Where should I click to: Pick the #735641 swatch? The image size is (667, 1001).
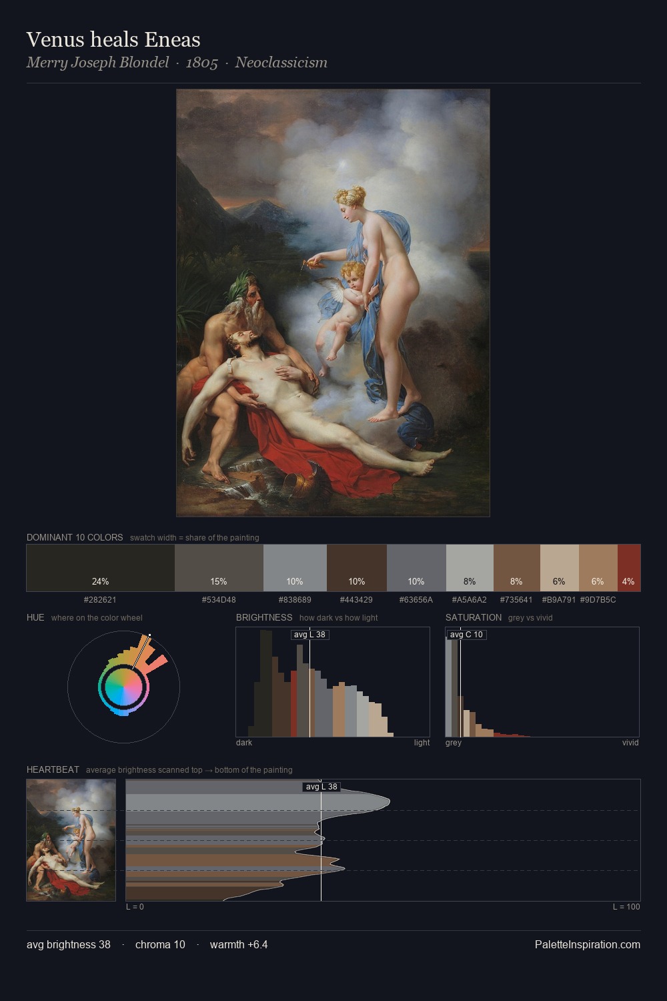(x=516, y=568)
